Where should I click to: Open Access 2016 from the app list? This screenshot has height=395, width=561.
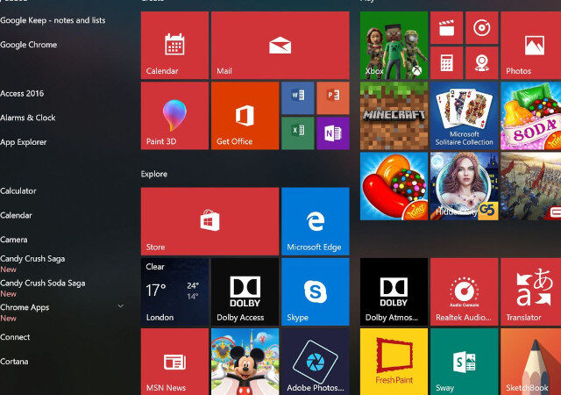pyautogui.click(x=23, y=93)
